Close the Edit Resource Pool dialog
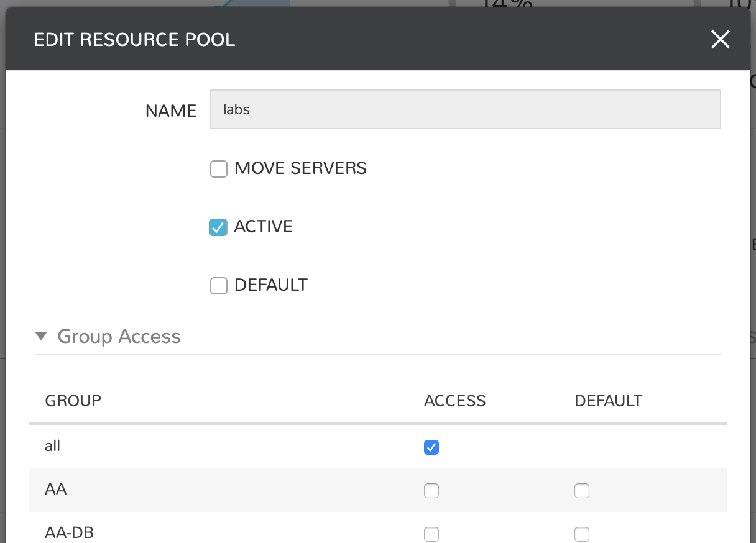756x543 pixels. [720, 39]
